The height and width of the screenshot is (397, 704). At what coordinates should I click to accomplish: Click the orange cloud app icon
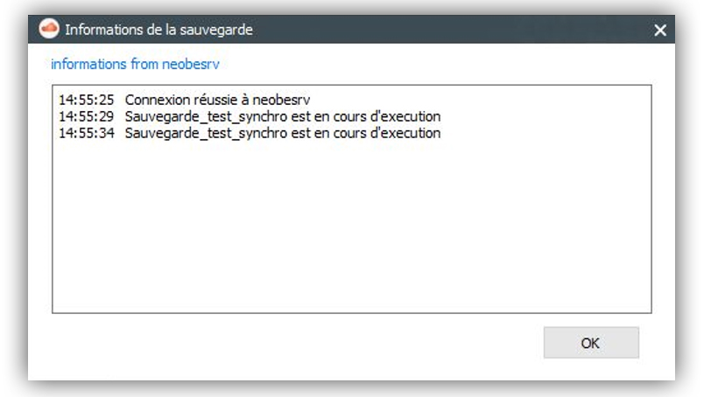pyautogui.click(x=48, y=29)
